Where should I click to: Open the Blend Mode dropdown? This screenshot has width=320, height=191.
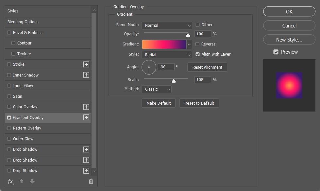point(167,25)
